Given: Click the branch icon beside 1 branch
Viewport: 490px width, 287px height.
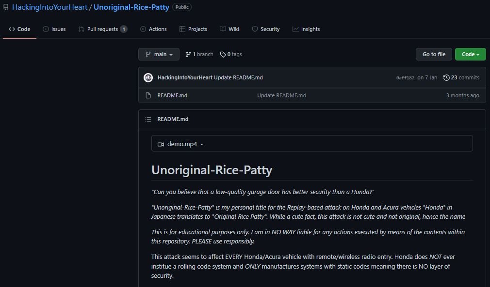Looking at the screenshot, I should pos(188,55).
